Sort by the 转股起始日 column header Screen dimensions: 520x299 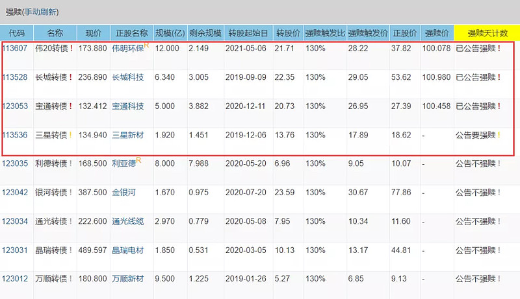(x=248, y=33)
